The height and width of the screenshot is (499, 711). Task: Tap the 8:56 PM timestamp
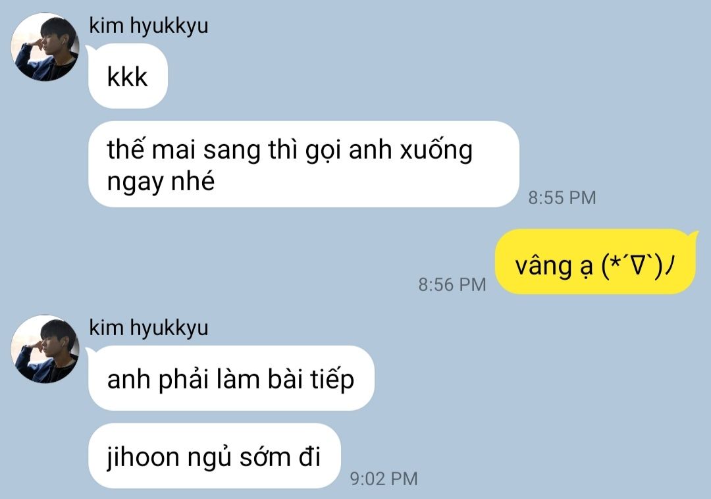452,284
